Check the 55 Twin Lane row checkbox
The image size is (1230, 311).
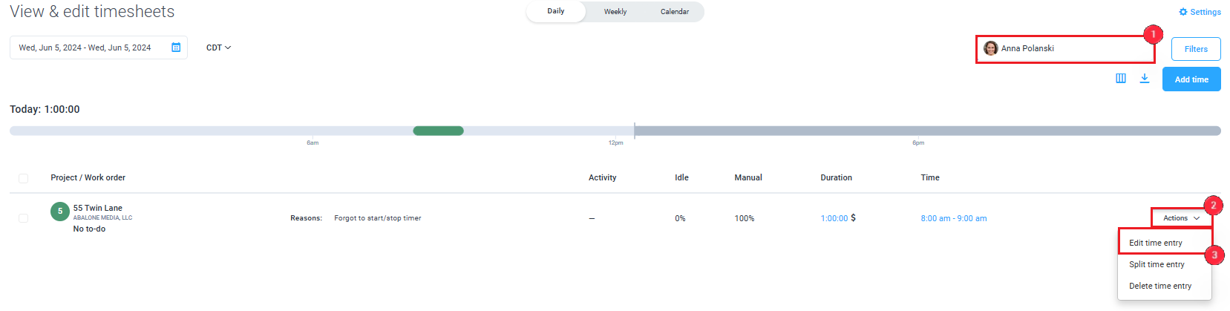24,218
